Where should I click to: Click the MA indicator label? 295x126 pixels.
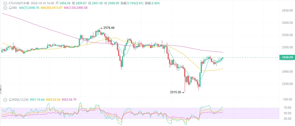pos(15,8)
